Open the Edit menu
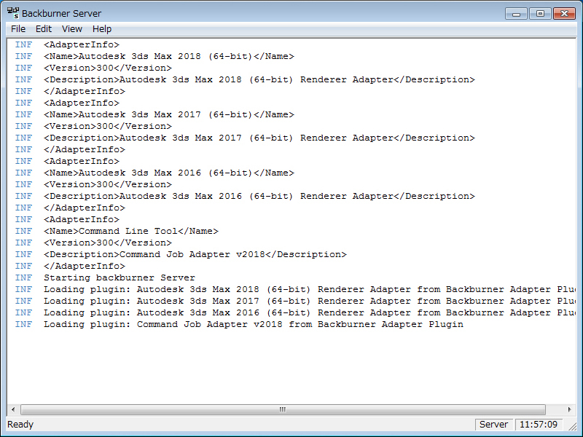This screenshot has height=437, width=583. [44, 29]
